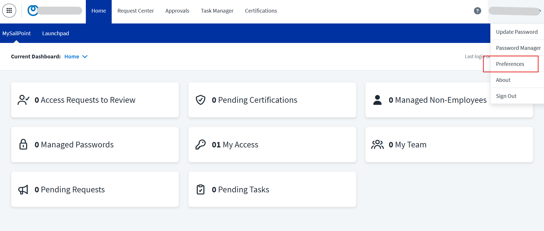This screenshot has width=544, height=231.
Task: Click the Pending Requests megaphone icon
Action: 23,189
